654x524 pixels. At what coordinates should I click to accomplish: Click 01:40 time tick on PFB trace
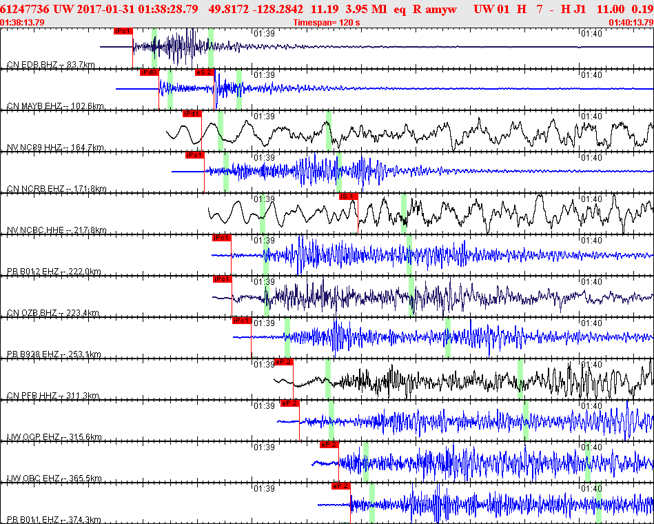coord(591,364)
